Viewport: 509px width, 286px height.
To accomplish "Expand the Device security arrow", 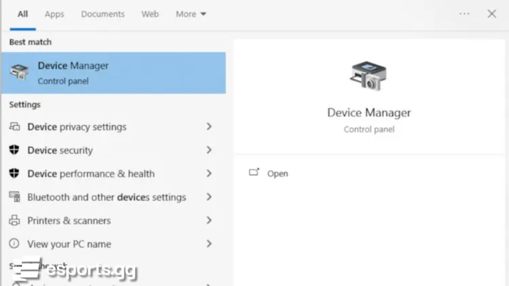I will (x=209, y=150).
